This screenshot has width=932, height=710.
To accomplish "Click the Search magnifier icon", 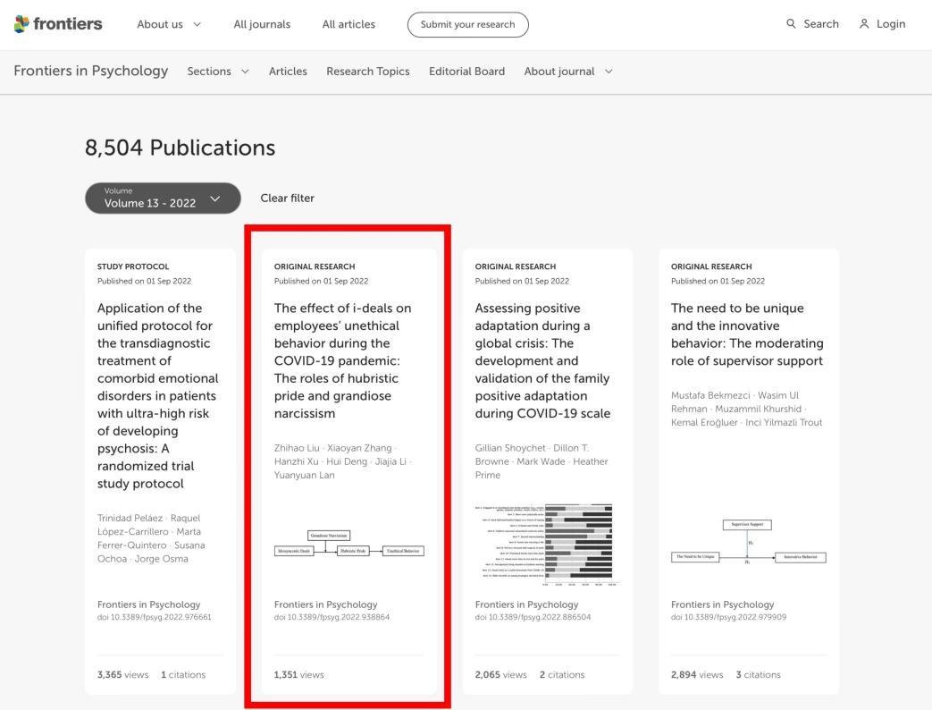I will 791,24.
